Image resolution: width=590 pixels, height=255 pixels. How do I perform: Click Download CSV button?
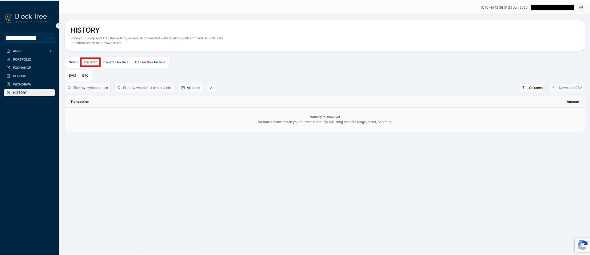click(567, 88)
